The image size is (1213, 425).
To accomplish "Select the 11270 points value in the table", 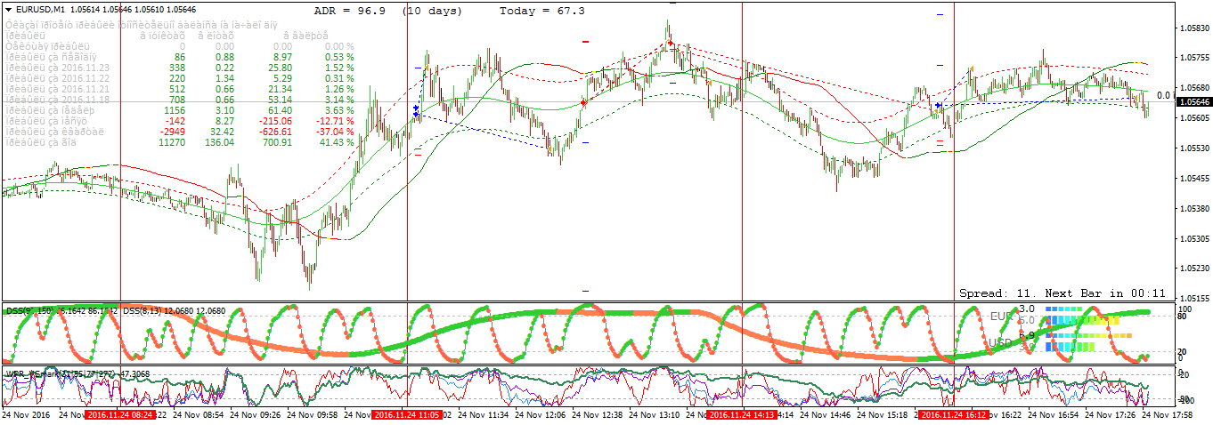I will pyautogui.click(x=171, y=142).
